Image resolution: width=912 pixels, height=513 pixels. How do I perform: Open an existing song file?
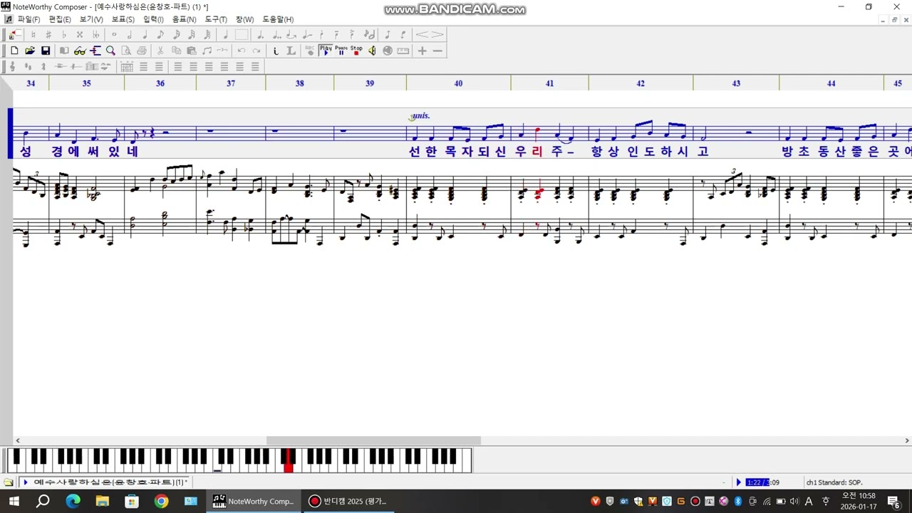(x=30, y=51)
